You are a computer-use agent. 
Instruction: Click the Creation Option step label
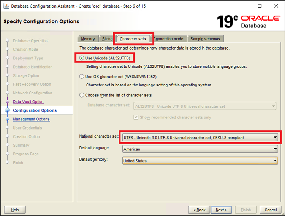click(x=26, y=136)
